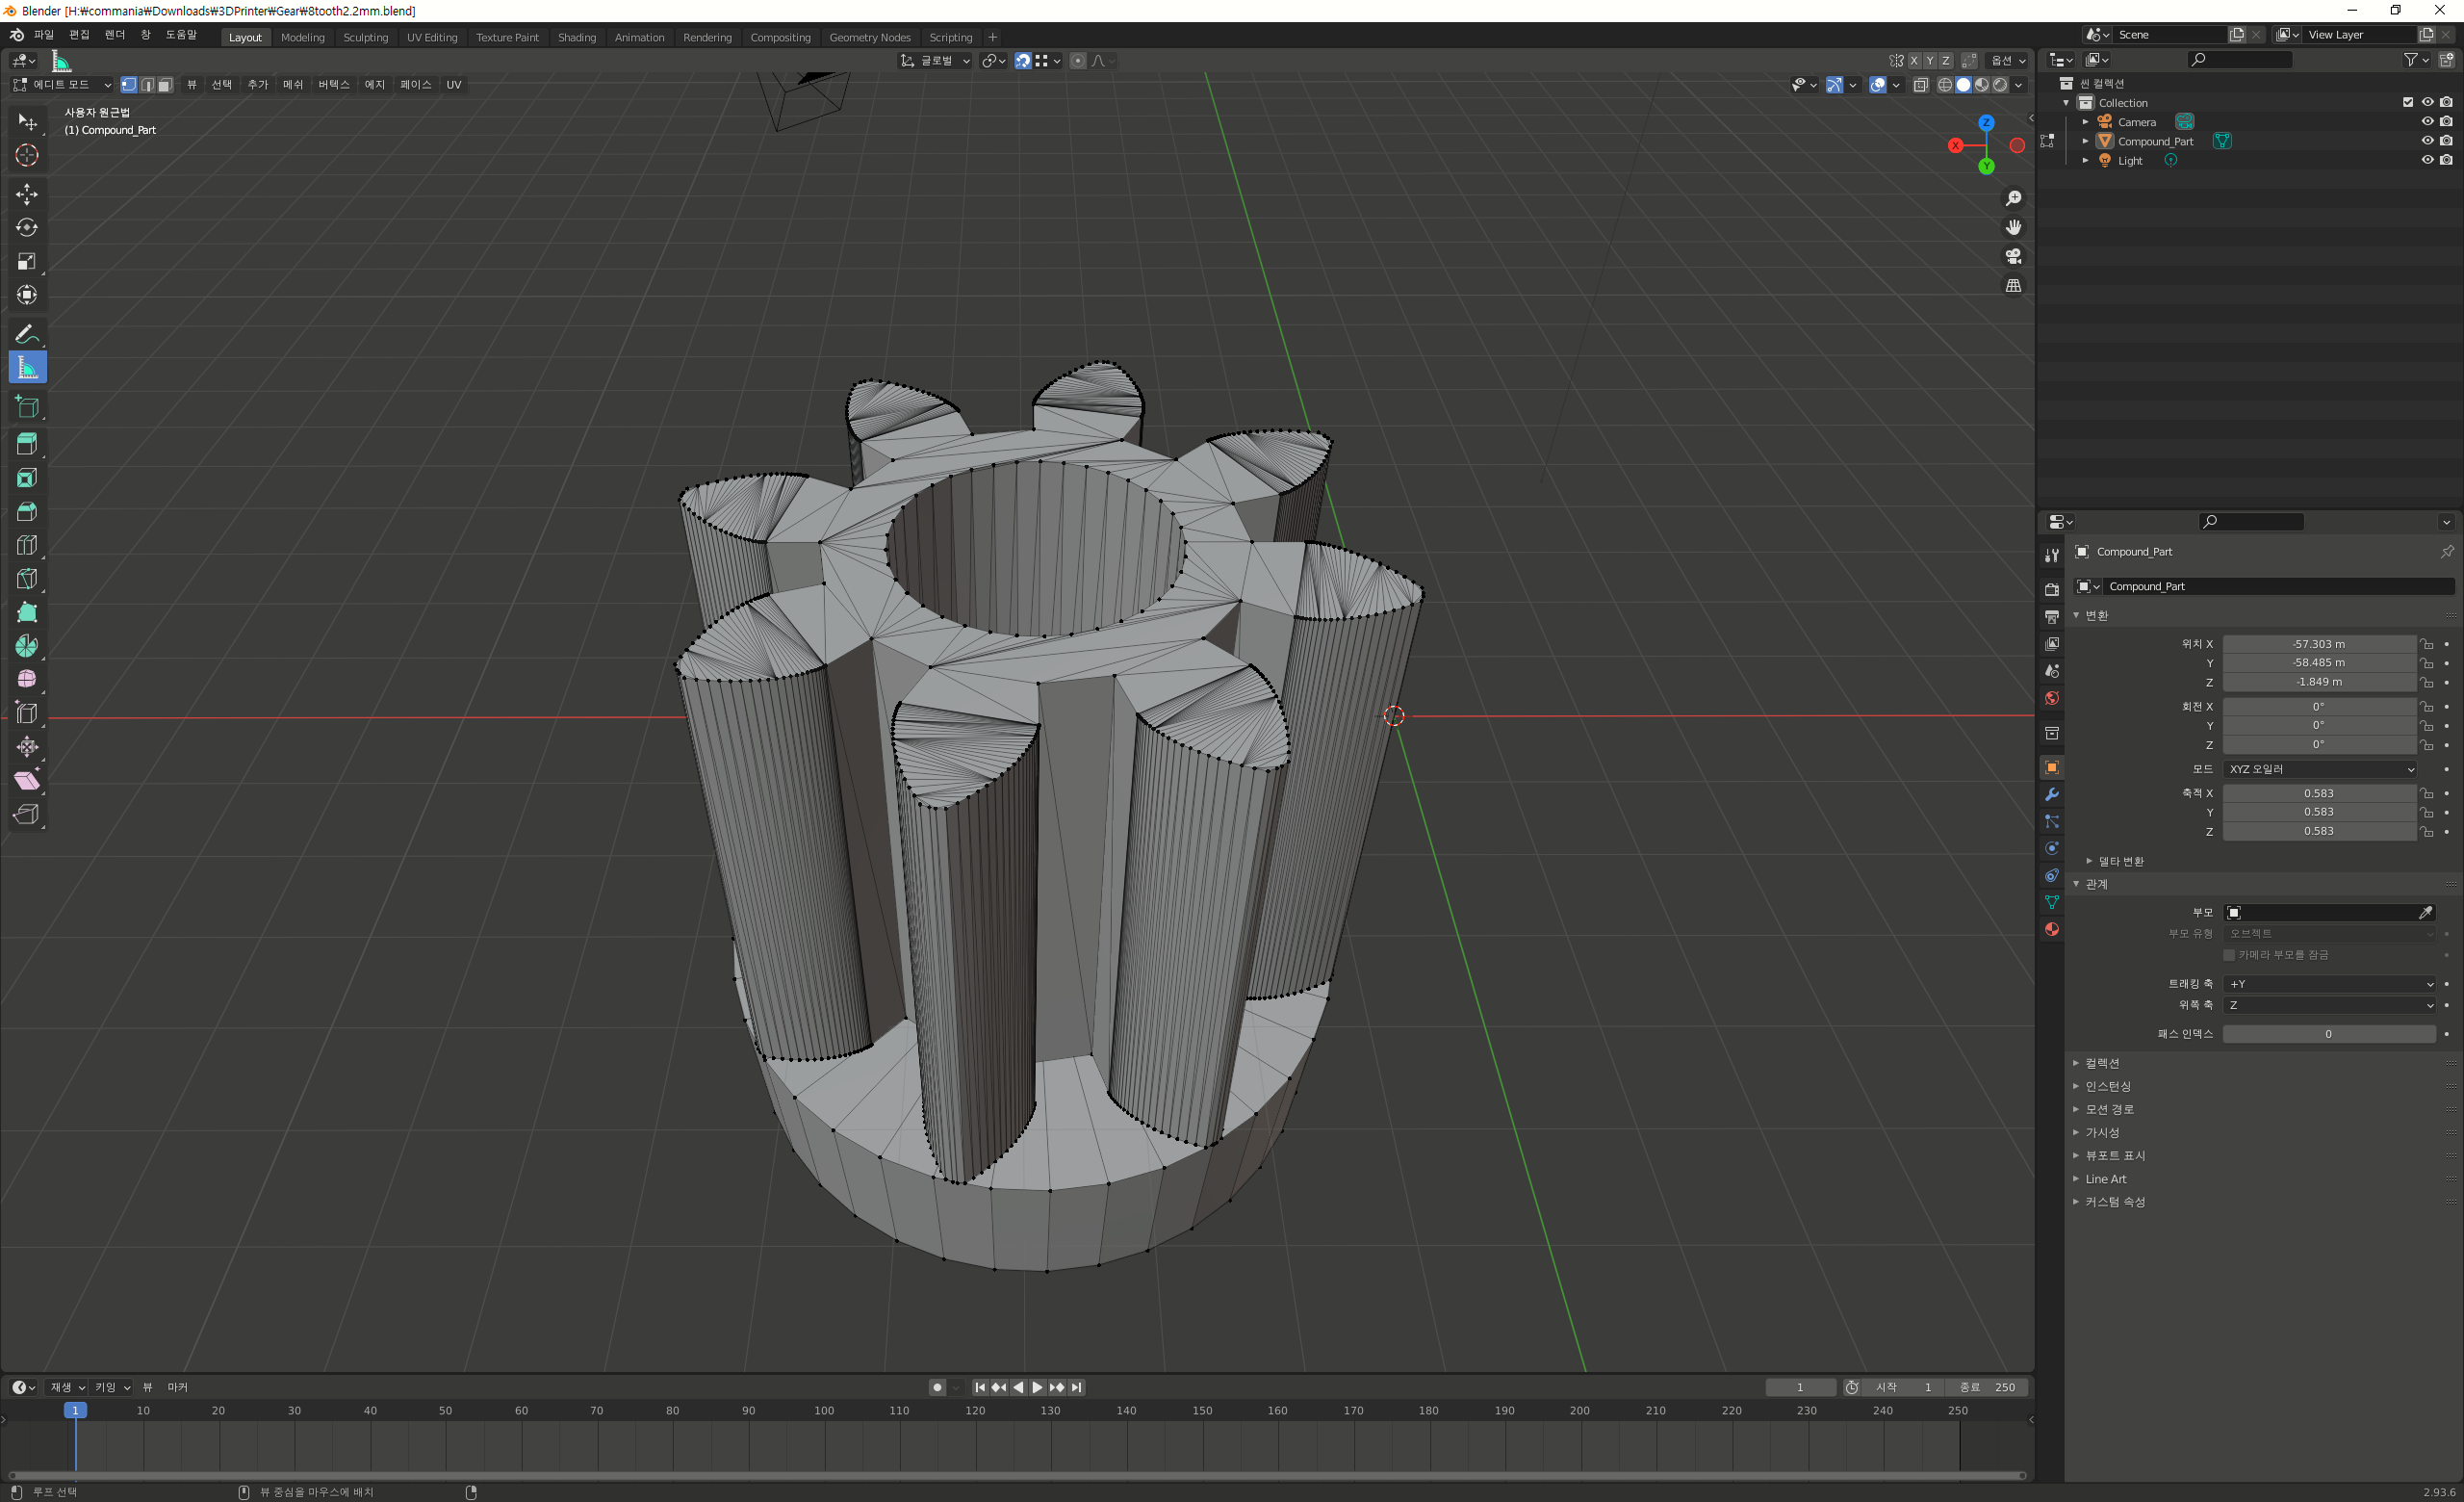Screen dimensions: 2464x1502
Task: Click the Pass Index value slider
Action: [x=2328, y=1034]
